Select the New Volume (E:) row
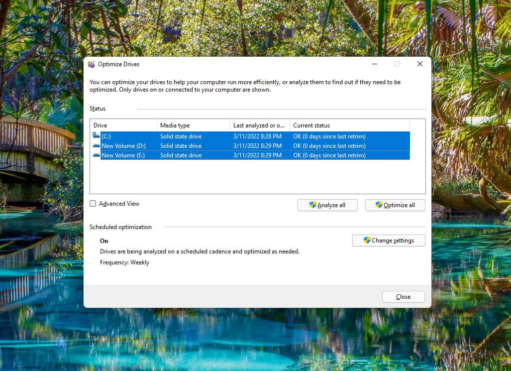The width and height of the screenshot is (511, 371). [199, 155]
